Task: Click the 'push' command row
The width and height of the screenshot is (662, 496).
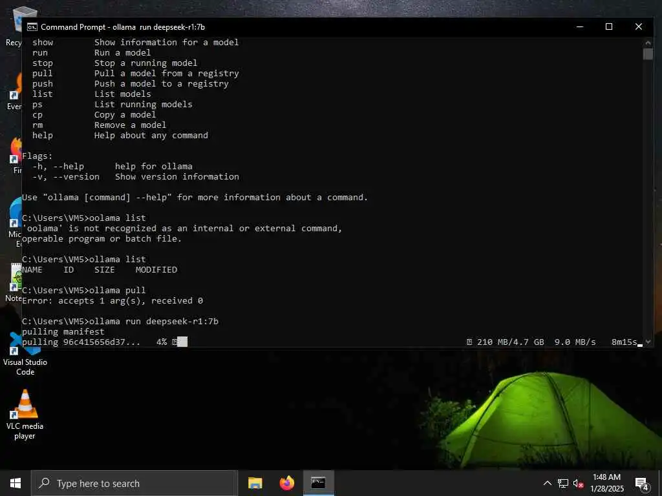Action: [x=131, y=83]
